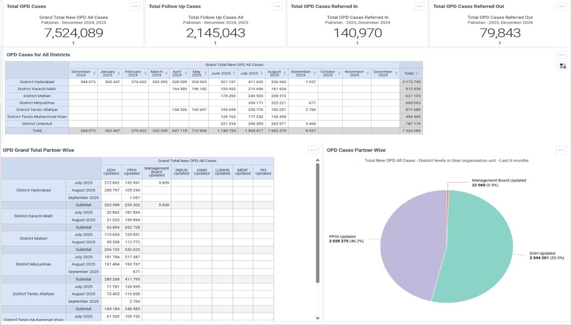Sort districts table by September 2025 column

pos(314,73)
